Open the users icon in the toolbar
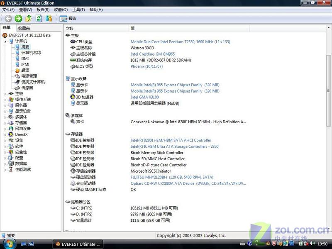Viewport: 332px width, 249px height. coord(49,19)
